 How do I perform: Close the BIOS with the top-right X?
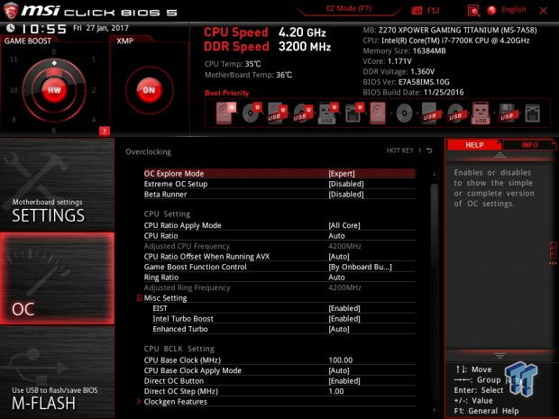click(544, 11)
